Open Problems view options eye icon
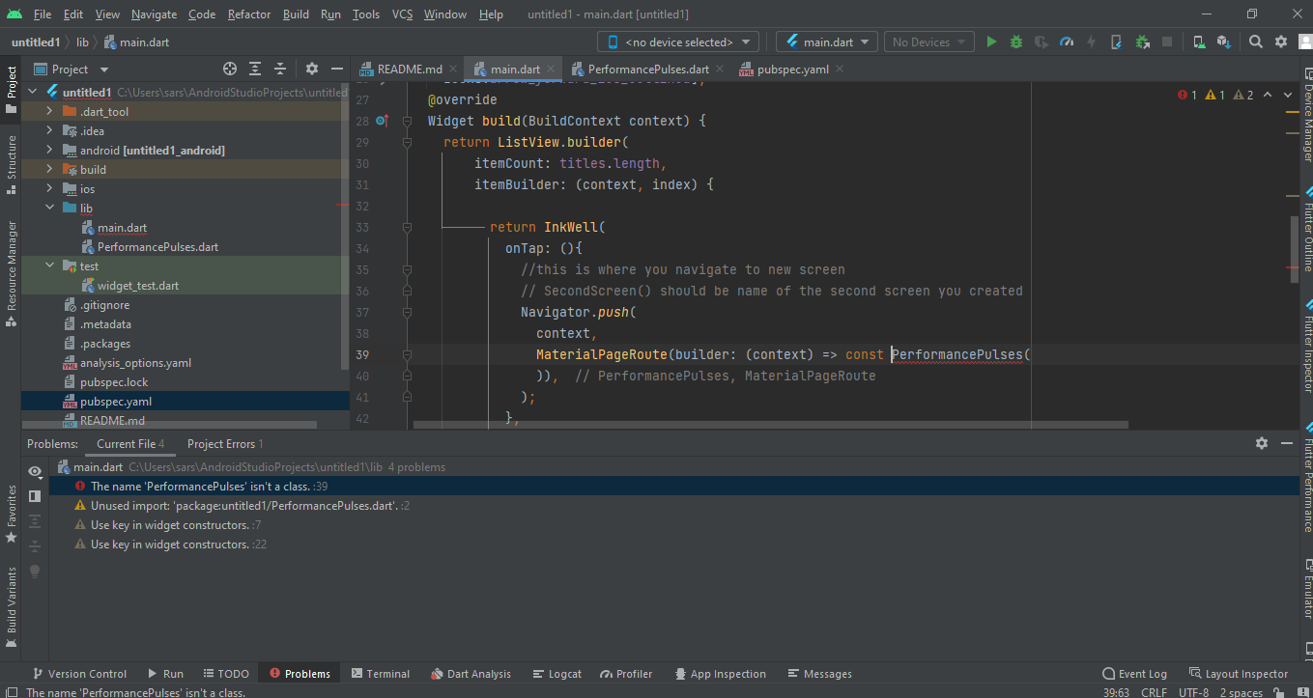Image resolution: width=1313 pixels, height=698 pixels. 35,472
